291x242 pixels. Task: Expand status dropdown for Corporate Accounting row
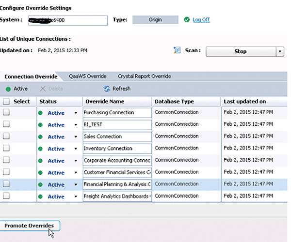pyautogui.click(x=76, y=161)
